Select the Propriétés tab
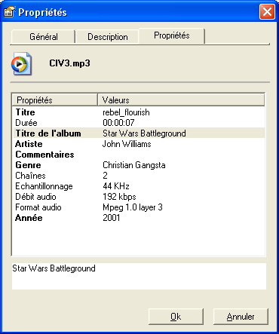 coord(172,35)
